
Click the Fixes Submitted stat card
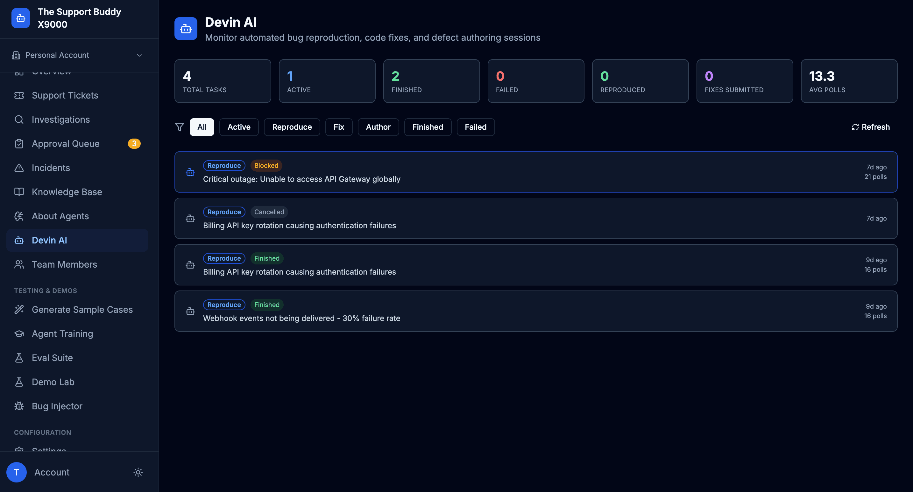745,81
